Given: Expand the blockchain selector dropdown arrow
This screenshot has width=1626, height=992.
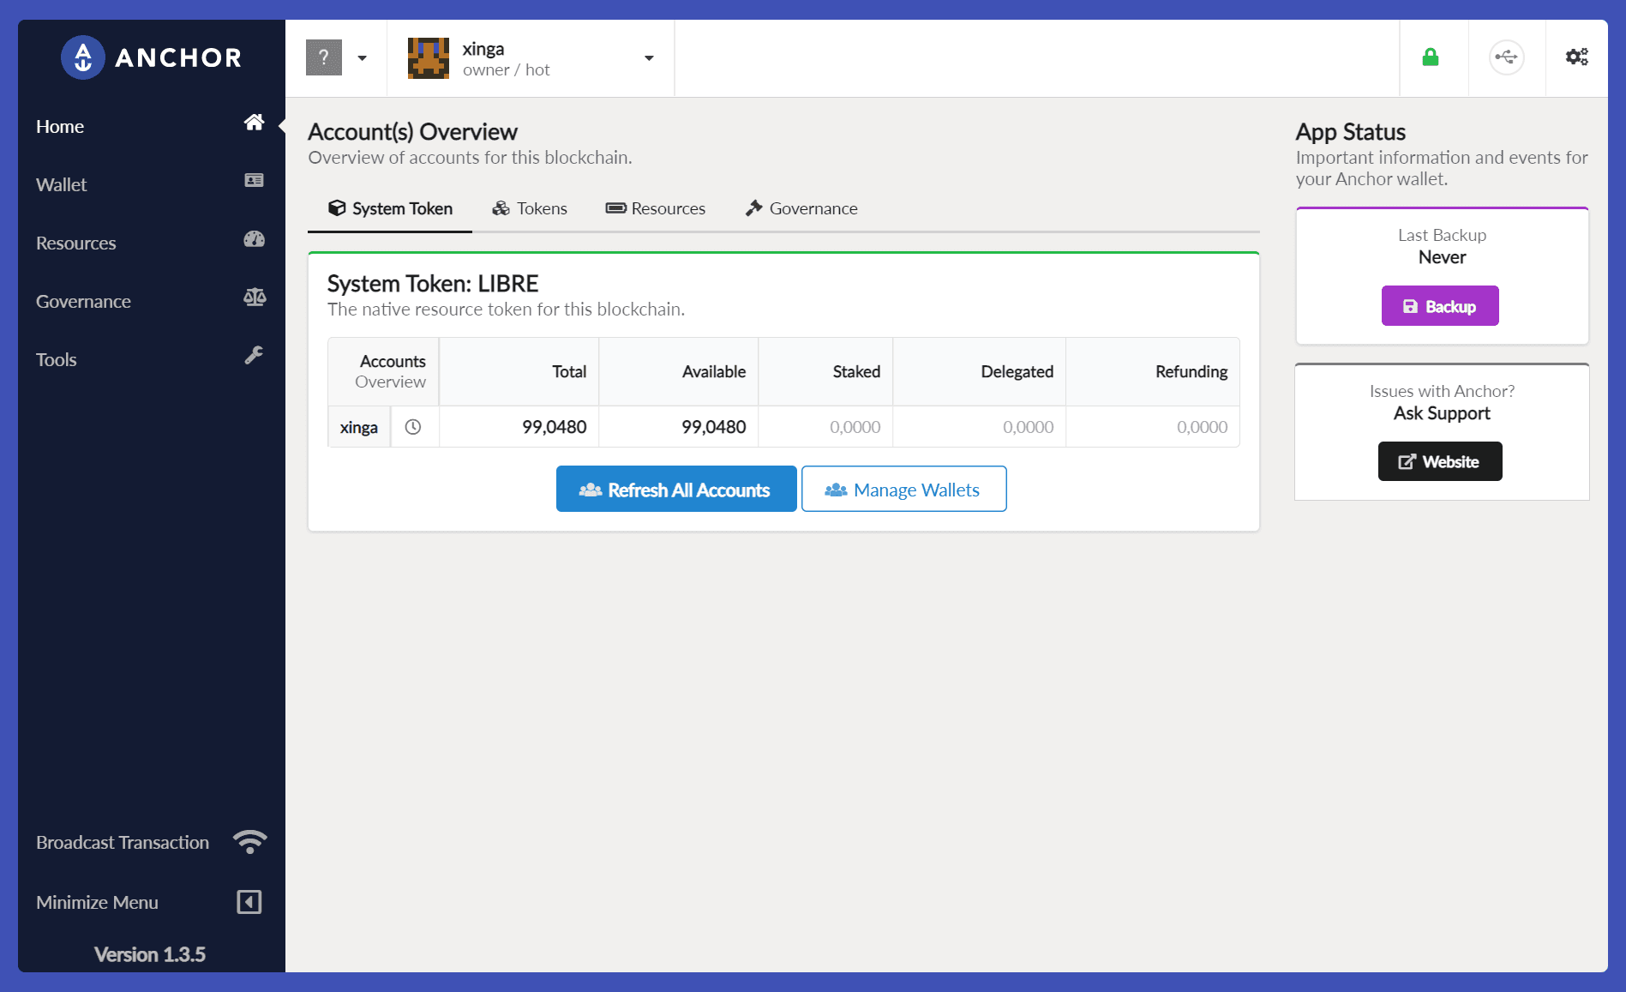Looking at the screenshot, I should (363, 58).
